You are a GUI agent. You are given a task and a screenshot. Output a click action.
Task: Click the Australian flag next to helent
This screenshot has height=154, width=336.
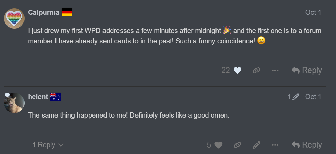tap(55, 97)
